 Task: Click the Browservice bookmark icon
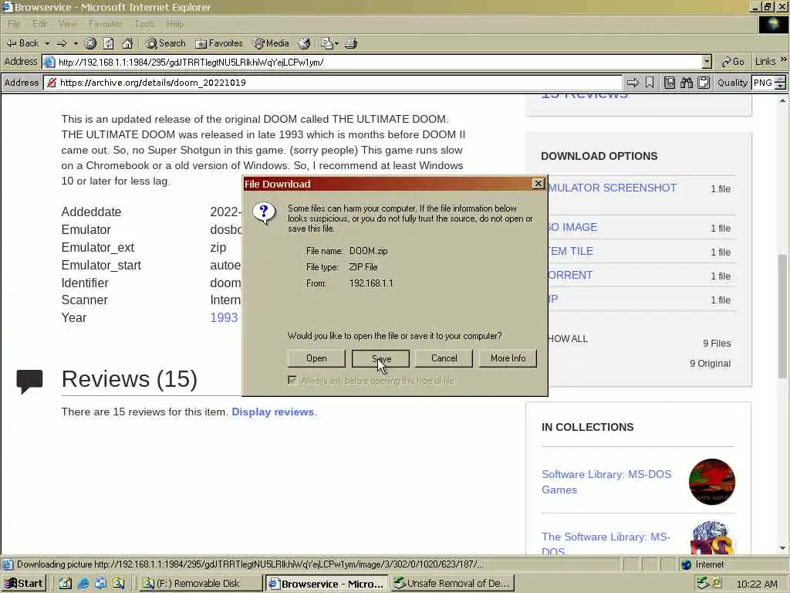tap(650, 83)
